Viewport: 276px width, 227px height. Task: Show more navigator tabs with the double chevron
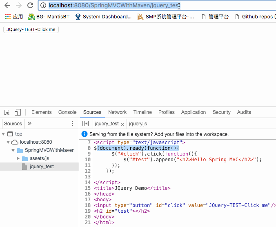pyautogui.click(x=29, y=123)
